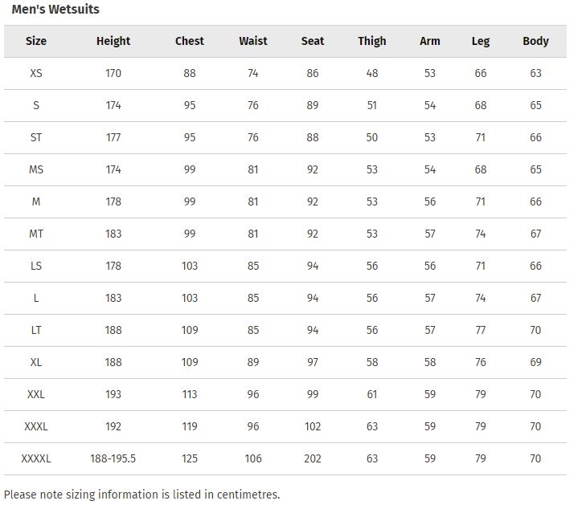This screenshot has width=578, height=509.
Task: Click the Seat column header
Action: pyautogui.click(x=313, y=41)
